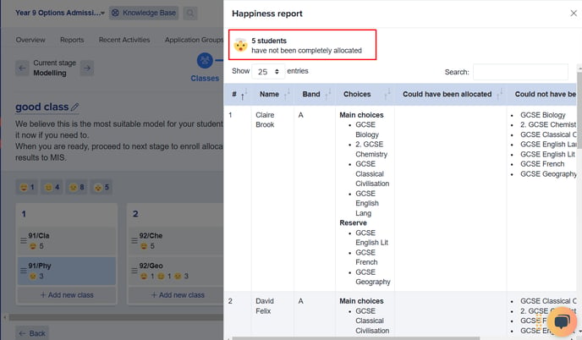Edit the 'good class' name pencil icon
This screenshot has width=582, height=340.
74,107
